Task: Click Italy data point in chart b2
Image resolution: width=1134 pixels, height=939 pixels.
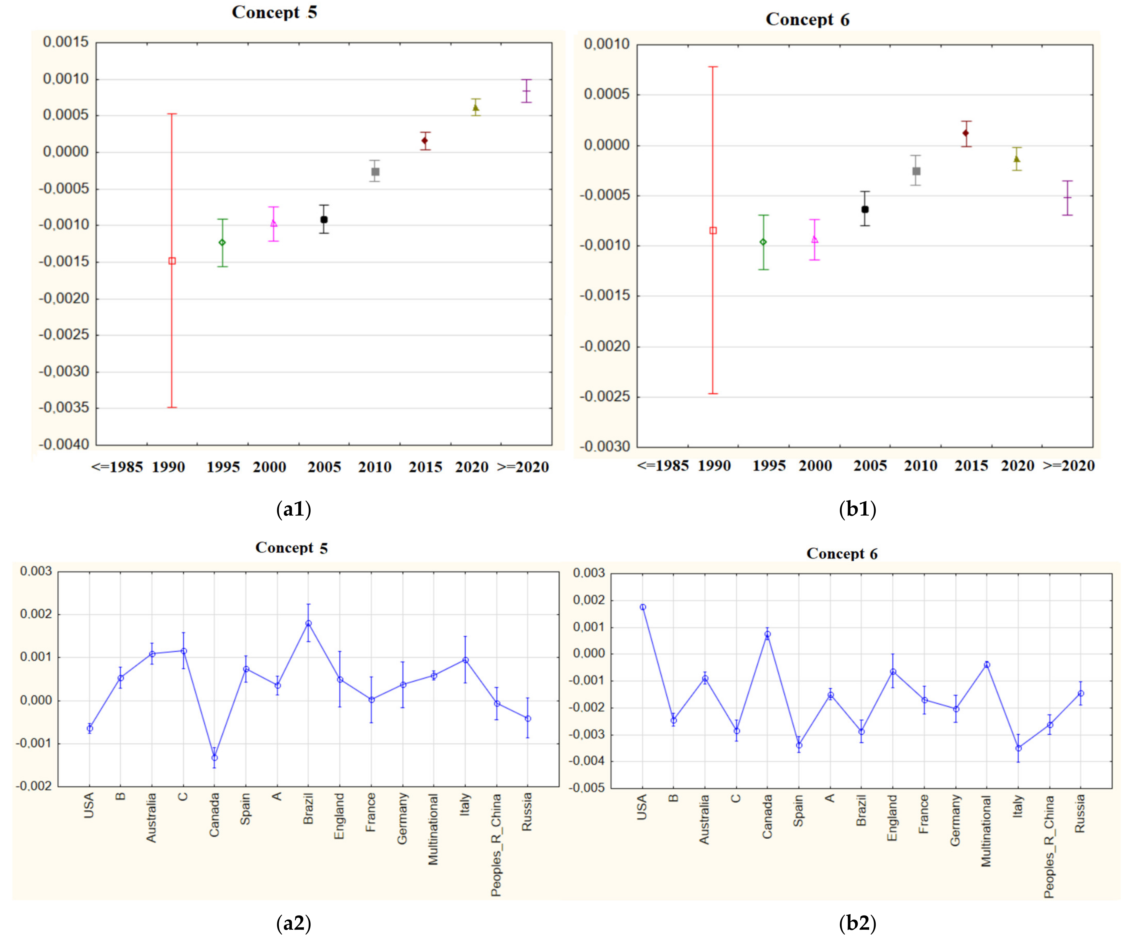Action: [x=1018, y=748]
